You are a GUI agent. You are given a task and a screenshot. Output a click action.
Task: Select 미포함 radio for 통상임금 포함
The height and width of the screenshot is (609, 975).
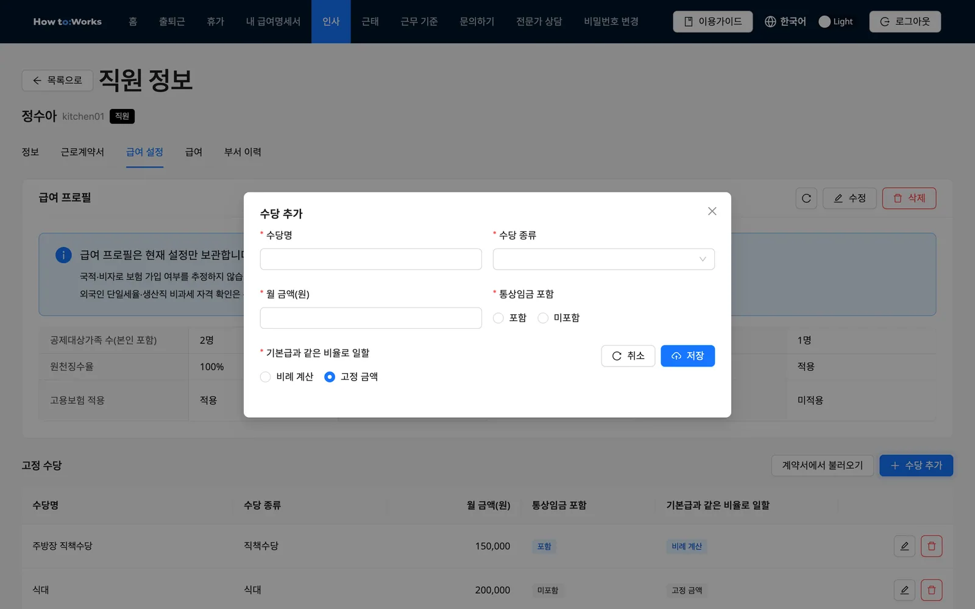543,318
